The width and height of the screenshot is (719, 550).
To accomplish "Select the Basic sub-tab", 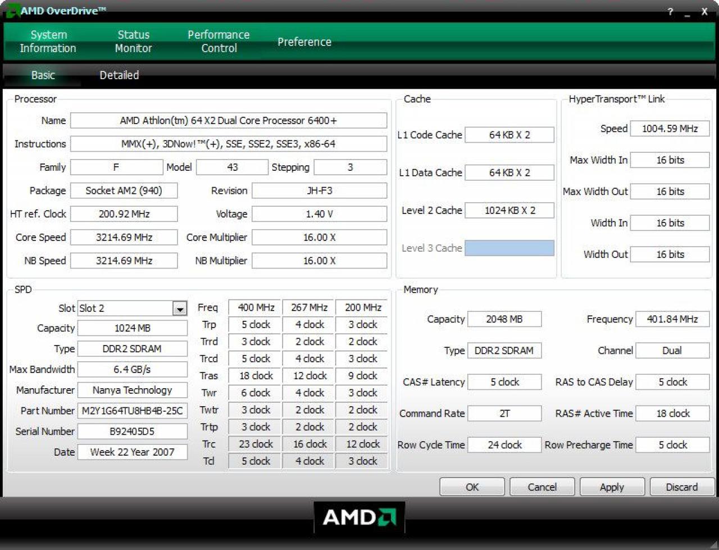I will [x=43, y=75].
